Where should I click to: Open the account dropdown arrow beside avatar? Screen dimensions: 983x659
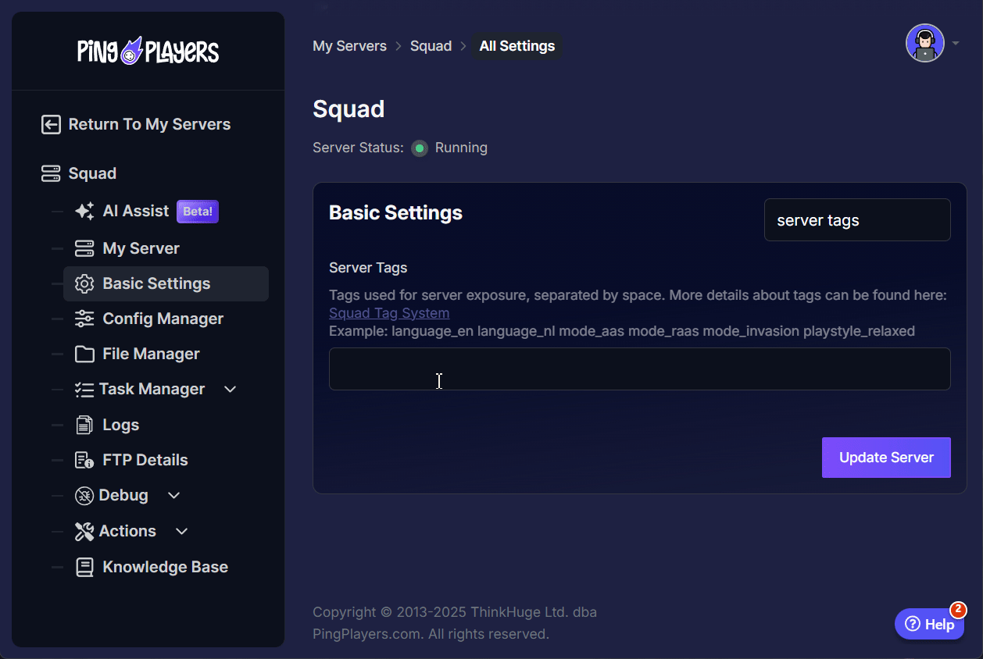point(956,44)
